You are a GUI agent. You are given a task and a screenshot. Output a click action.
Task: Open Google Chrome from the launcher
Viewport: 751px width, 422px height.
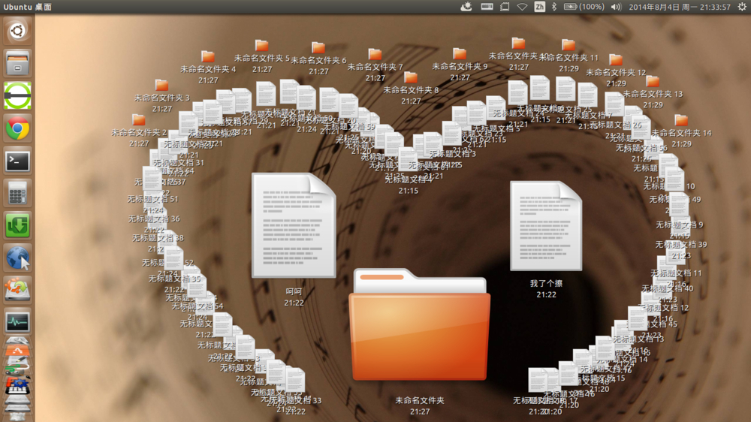click(x=17, y=128)
